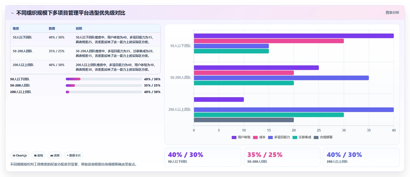Click the blue 多项目能力 bar for 50-200人团队

point(281,78)
